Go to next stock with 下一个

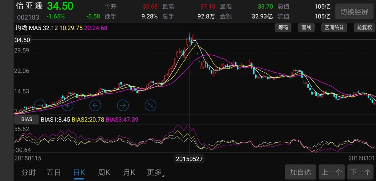pos(360,172)
